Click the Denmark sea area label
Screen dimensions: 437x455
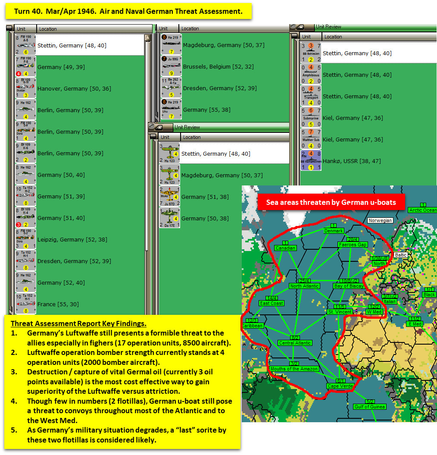(x=334, y=231)
